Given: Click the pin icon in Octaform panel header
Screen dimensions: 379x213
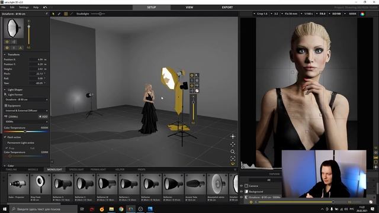Looking at the screenshot, I should click(46, 14).
